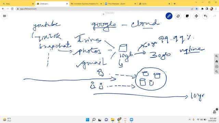
Task: Open File Explorer from the taskbar
Action: [x=113, y=120]
